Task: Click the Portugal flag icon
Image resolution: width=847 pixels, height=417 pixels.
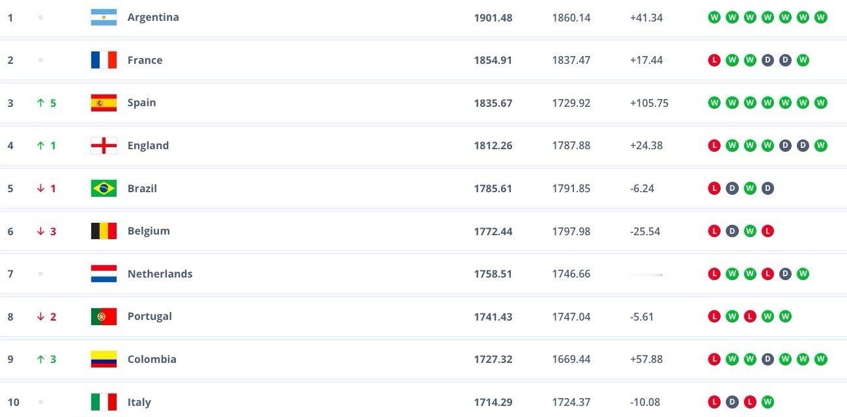Action: [104, 317]
